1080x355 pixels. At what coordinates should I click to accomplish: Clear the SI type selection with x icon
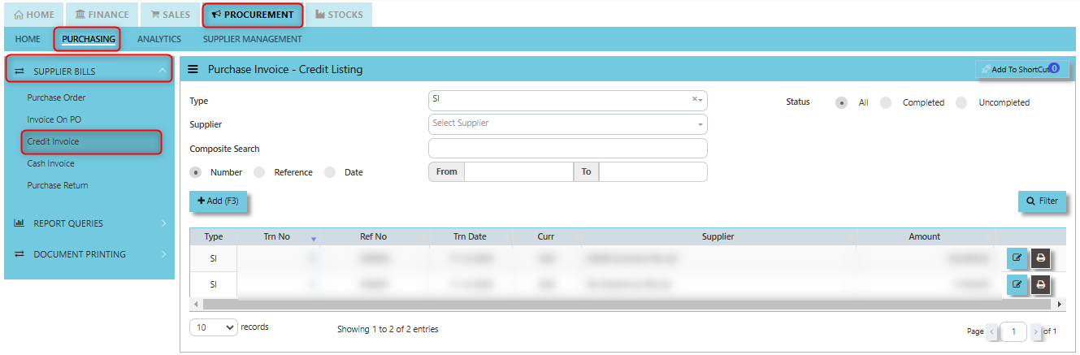[695, 99]
